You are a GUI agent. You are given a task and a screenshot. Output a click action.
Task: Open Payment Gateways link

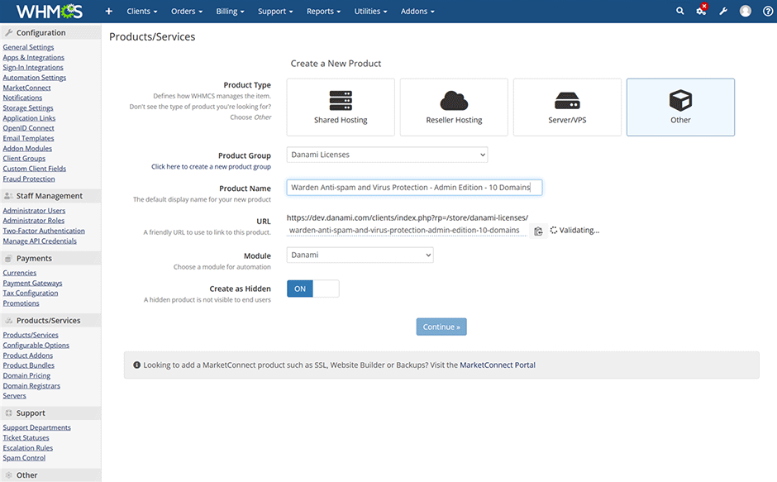click(33, 283)
